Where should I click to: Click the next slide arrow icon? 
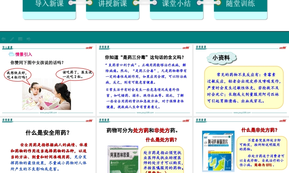[29, 39]
